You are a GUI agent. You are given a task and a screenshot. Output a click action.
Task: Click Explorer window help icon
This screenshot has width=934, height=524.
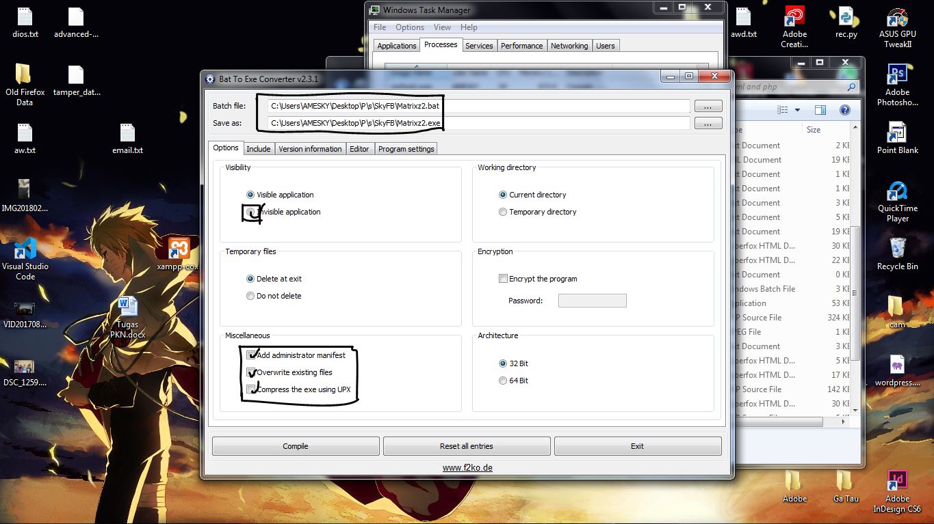click(845, 110)
